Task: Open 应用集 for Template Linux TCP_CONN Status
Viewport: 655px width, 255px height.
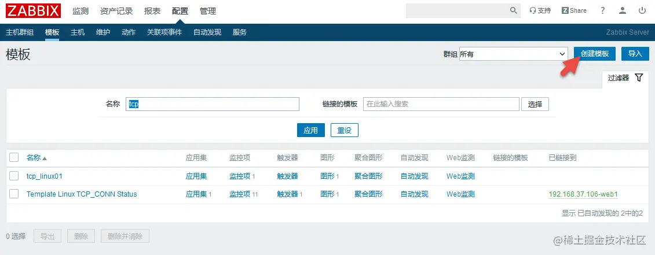Action: [196, 194]
